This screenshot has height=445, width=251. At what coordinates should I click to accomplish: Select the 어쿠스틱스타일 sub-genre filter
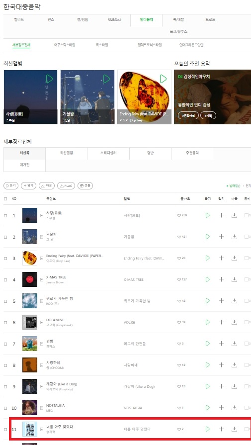pyautogui.click(x=65, y=45)
